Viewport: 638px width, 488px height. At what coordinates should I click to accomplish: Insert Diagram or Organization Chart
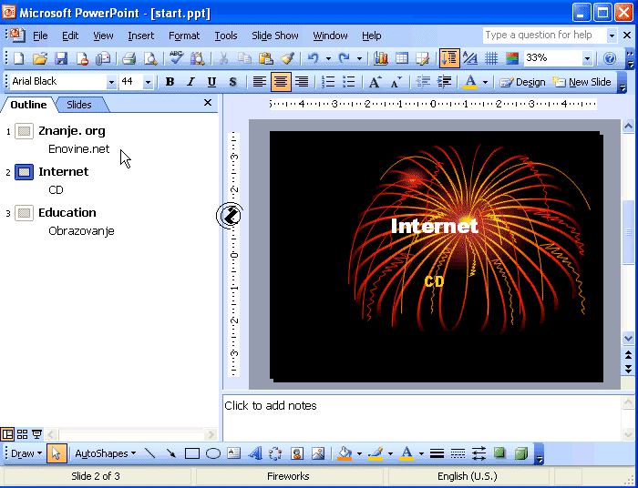(275, 453)
